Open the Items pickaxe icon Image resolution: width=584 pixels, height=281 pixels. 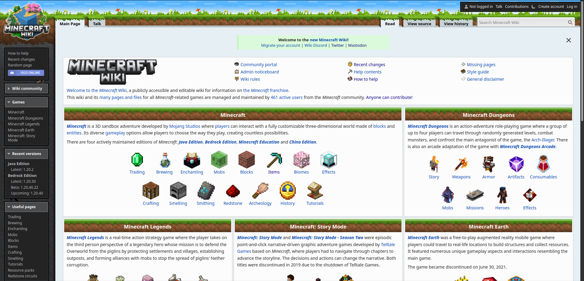click(274, 160)
